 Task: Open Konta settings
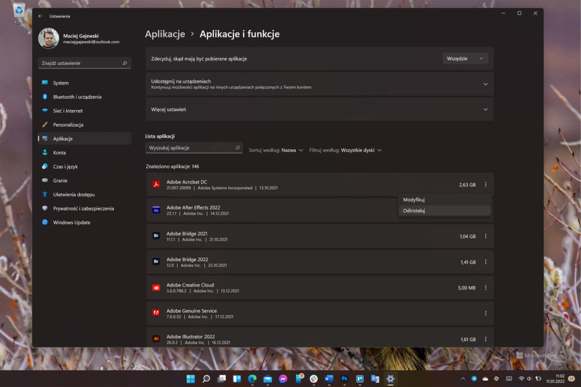(84, 153)
